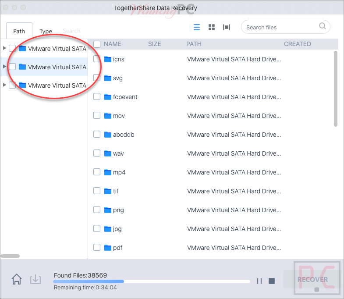Click the scan progress bar

pyautogui.click(x=151, y=281)
